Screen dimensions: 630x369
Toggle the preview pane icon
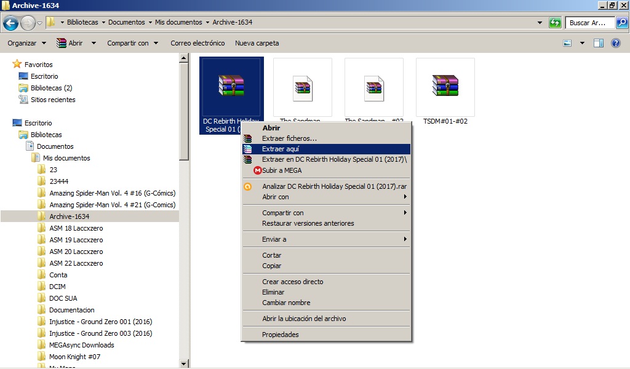pos(598,43)
